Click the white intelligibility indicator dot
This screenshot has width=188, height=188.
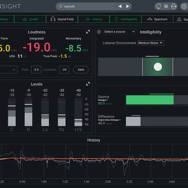[158, 67]
